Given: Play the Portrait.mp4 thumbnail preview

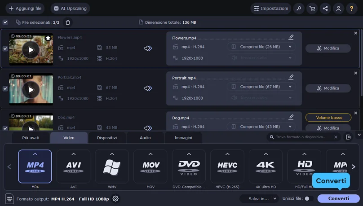Looking at the screenshot, I should pos(31,90).
